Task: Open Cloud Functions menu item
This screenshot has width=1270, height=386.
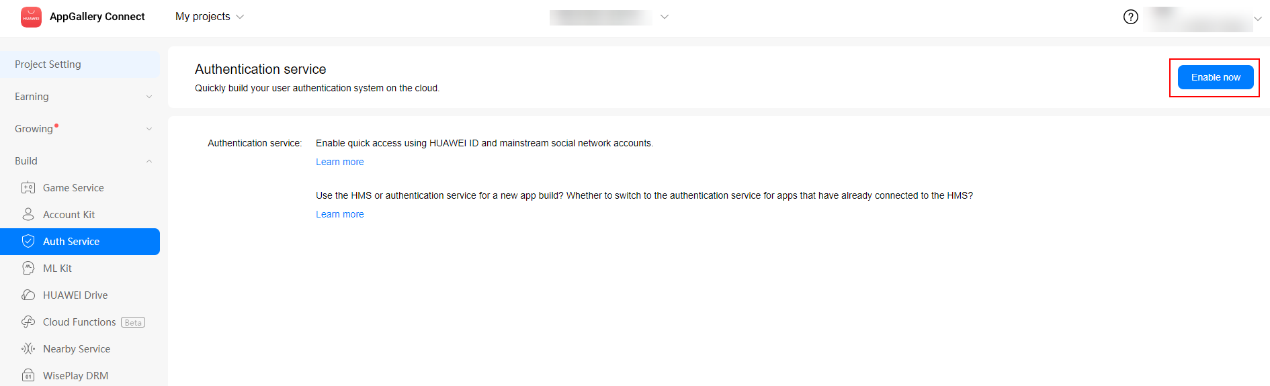Action: click(80, 322)
